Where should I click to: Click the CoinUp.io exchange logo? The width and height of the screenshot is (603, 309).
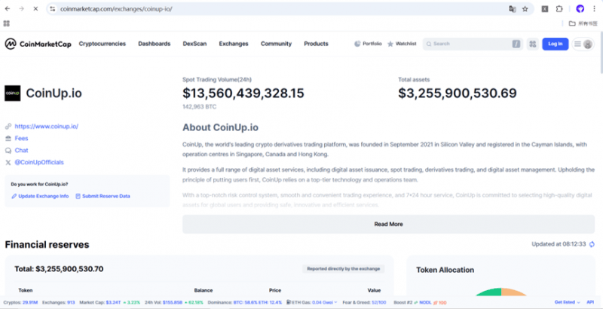point(13,93)
